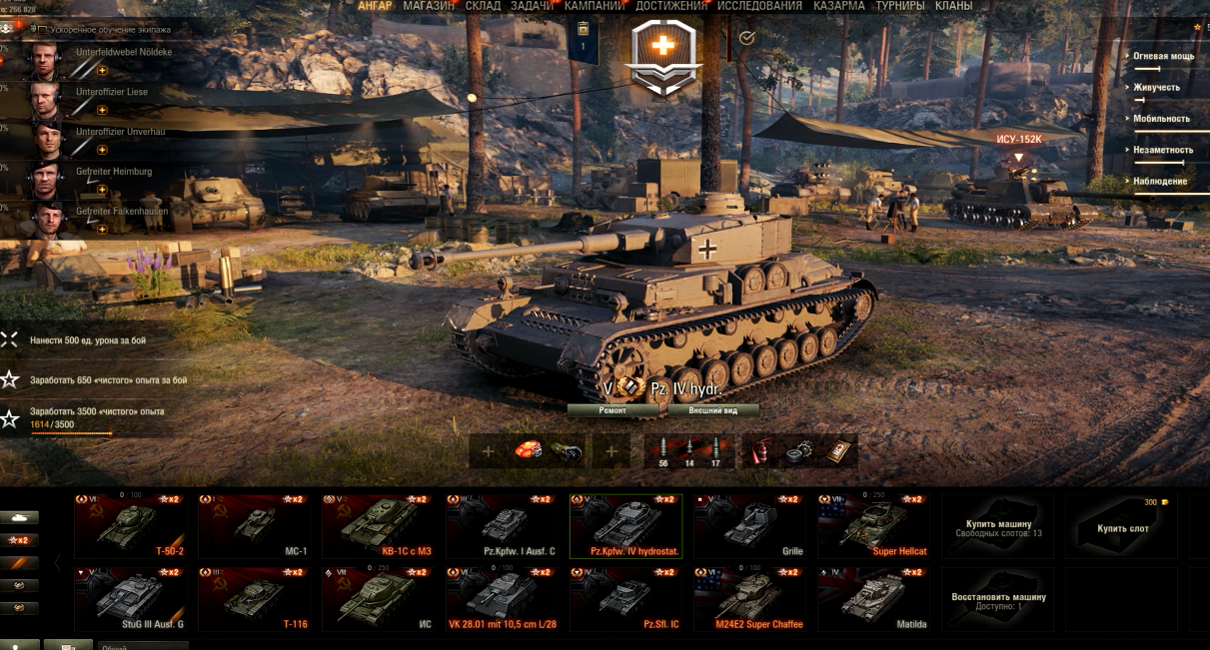1210x650 pixels.
Task: Click the gun rammer equipment icon
Action: tap(569, 451)
